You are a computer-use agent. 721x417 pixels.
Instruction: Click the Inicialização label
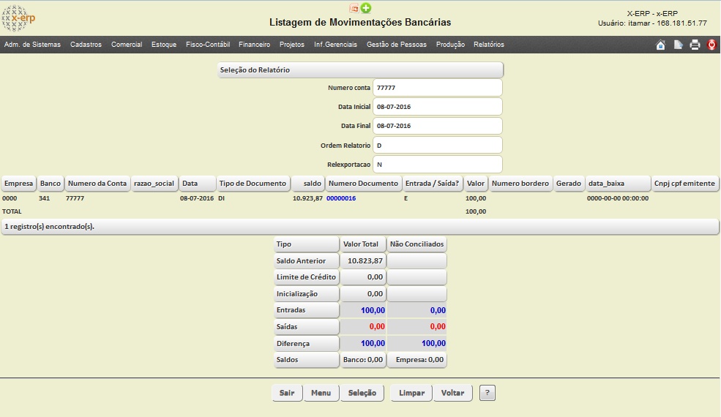click(306, 294)
